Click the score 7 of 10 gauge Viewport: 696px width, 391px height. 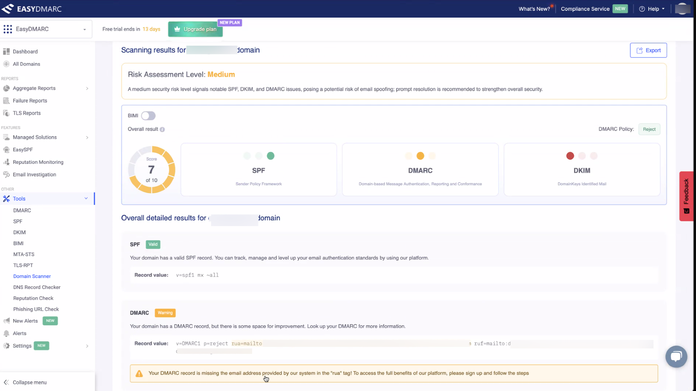click(151, 170)
